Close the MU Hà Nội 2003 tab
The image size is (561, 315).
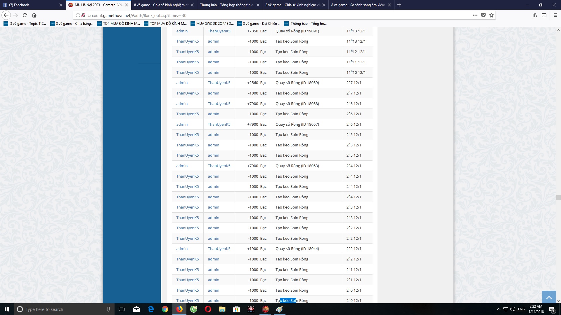[x=127, y=5]
